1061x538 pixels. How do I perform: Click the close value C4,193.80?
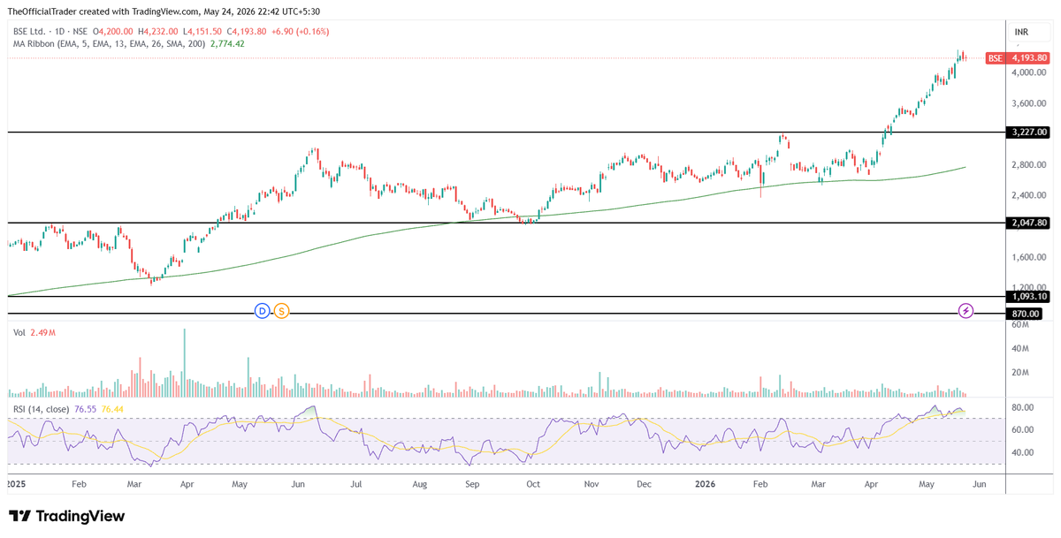coord(248,31)
